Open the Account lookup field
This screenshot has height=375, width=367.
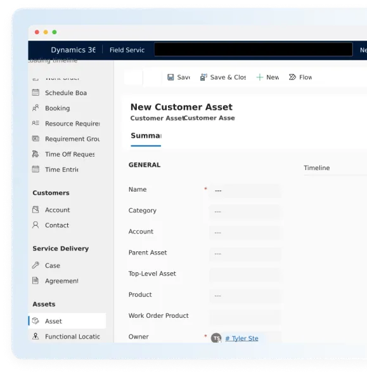pos(245,232)
